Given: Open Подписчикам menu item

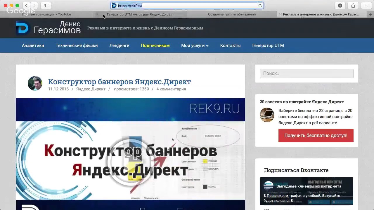Looking at the screenshot, I should click(x=155, y=45).
